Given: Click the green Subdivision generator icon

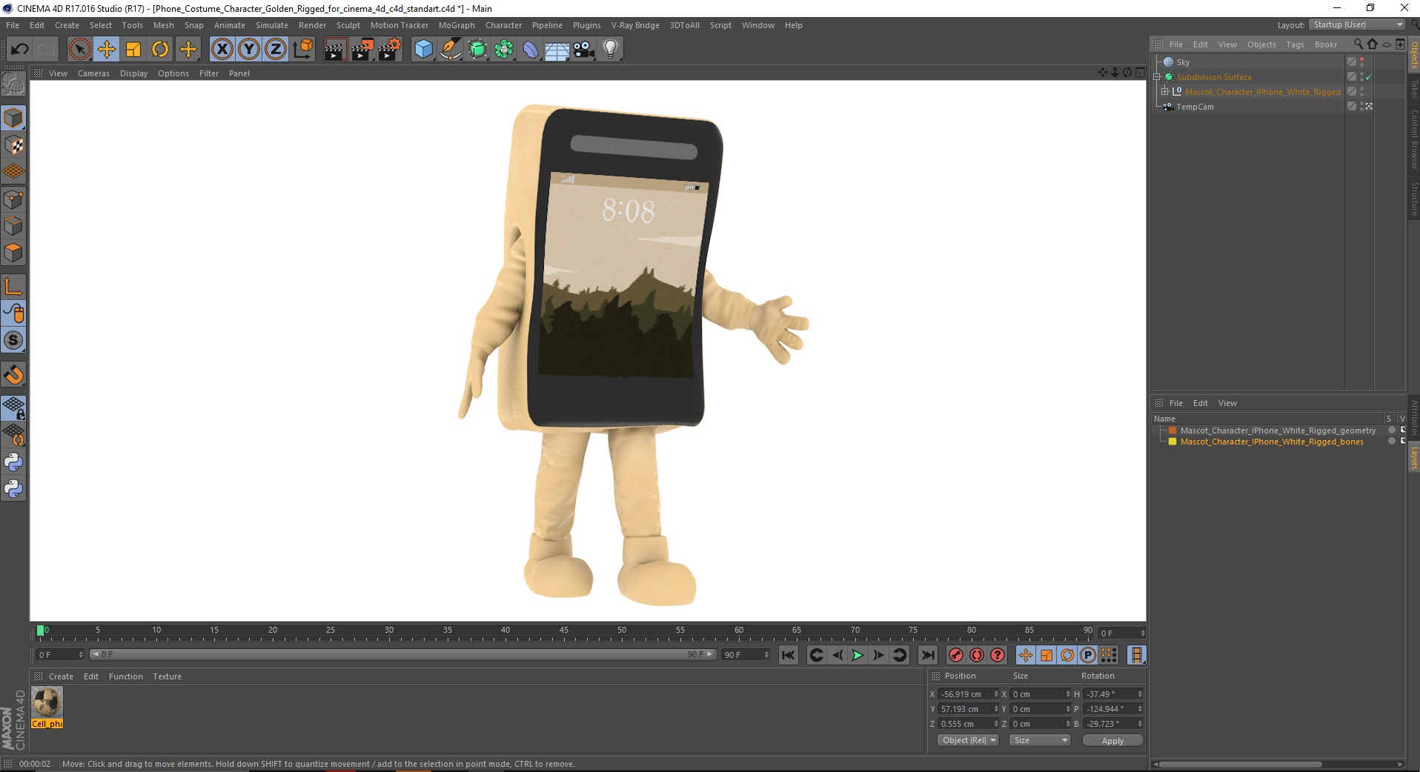Looking at the screenshot, I should (477, 50).
